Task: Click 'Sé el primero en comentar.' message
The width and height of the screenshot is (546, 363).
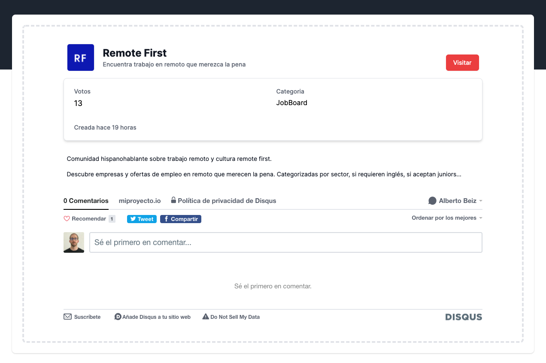Action: (x=273, y=286)
